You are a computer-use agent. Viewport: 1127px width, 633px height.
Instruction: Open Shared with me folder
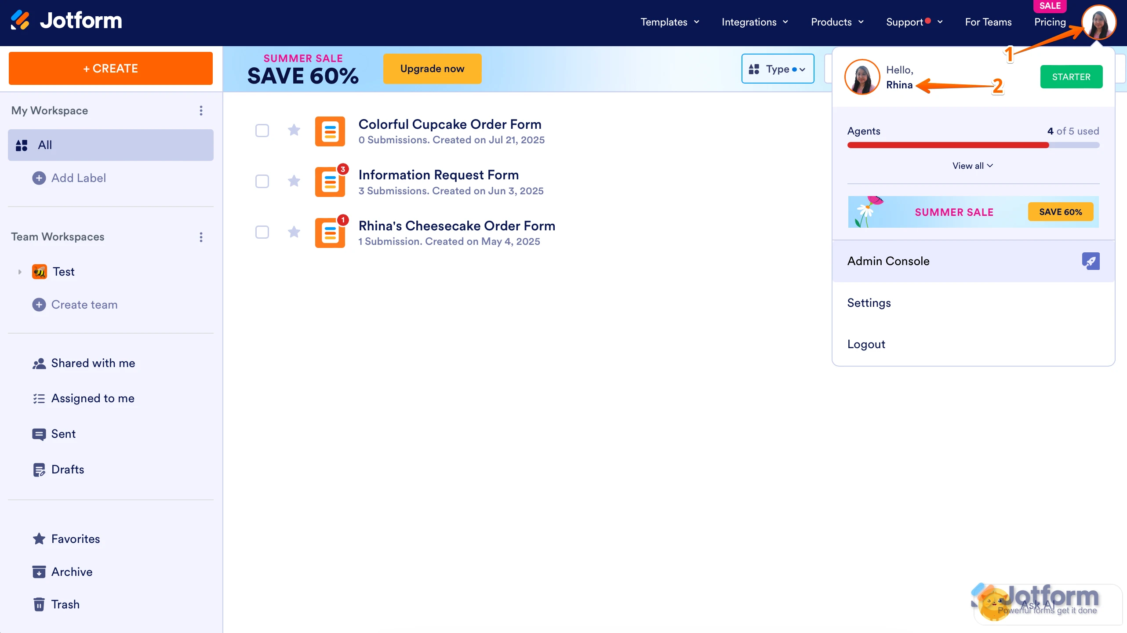pos(93,363)
